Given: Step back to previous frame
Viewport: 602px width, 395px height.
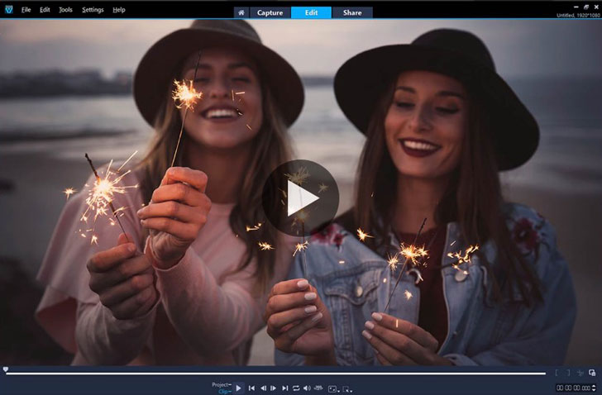Looking at the screenshot, I should (263, 388).
